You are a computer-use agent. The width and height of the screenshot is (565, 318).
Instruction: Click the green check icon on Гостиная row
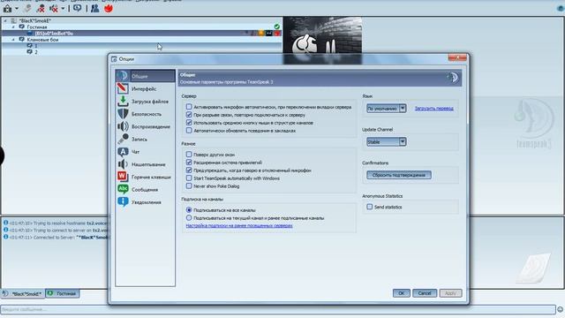pyautogui.click(x=276, y=26)
